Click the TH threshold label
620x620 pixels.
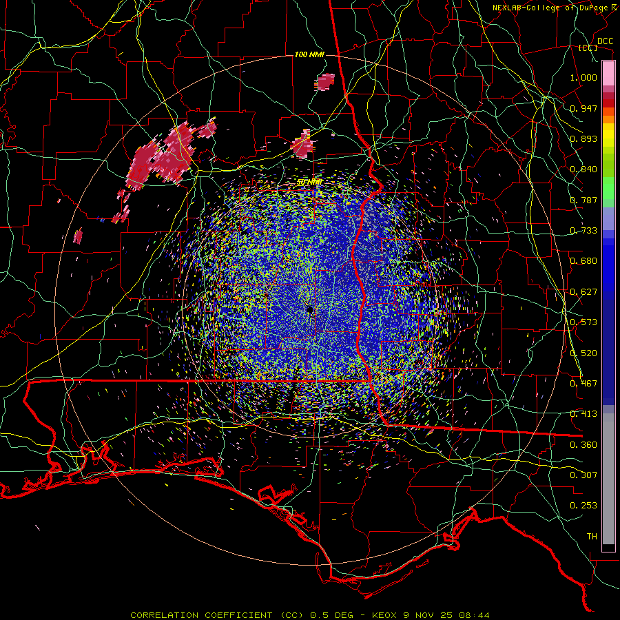pyautogui.click(x=592, y=537)
